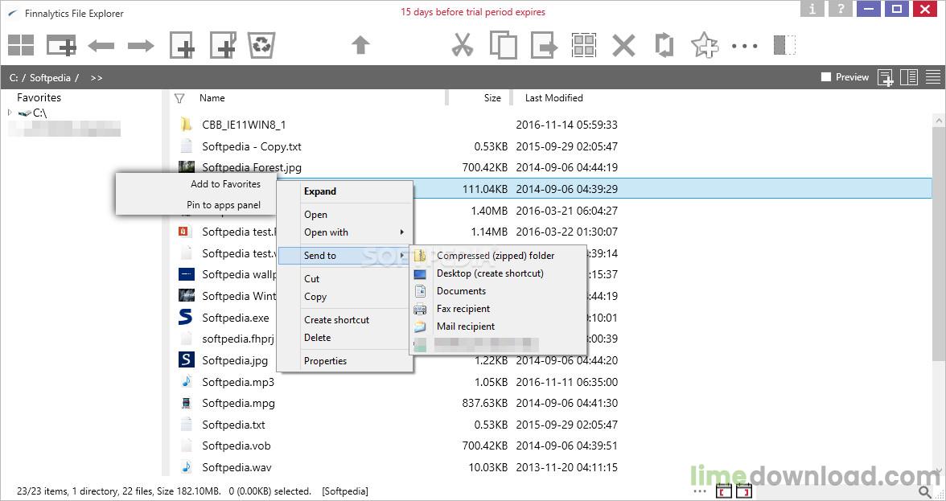Sort by the Last Modified column header

pos(553,97)
